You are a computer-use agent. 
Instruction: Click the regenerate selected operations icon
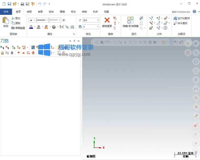pyautogui.click(x=14, y=48)
